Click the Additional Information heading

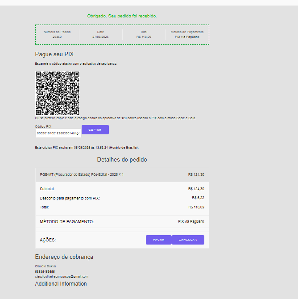click(61, 284)
